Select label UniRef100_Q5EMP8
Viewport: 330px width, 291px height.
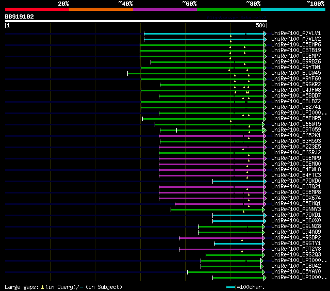[x=296, y=192]
